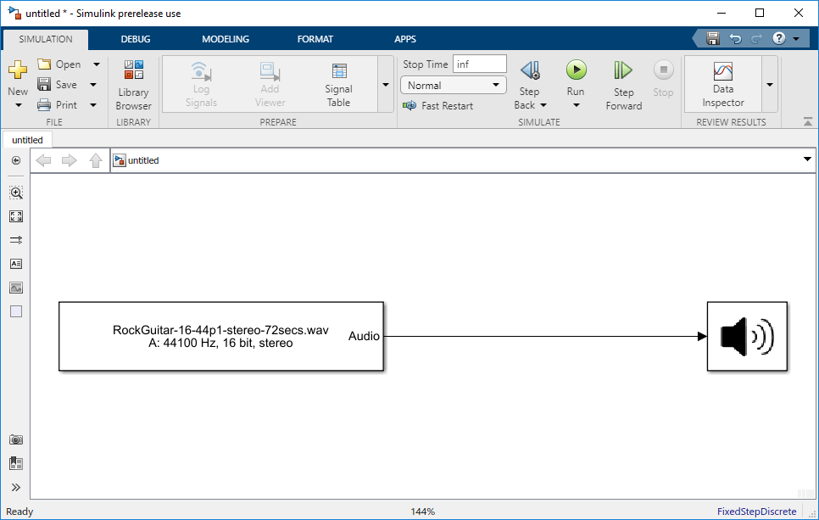The image size is (819, 520).
Task: Click the Audio output port label
Action: click(x=364, y=336)
